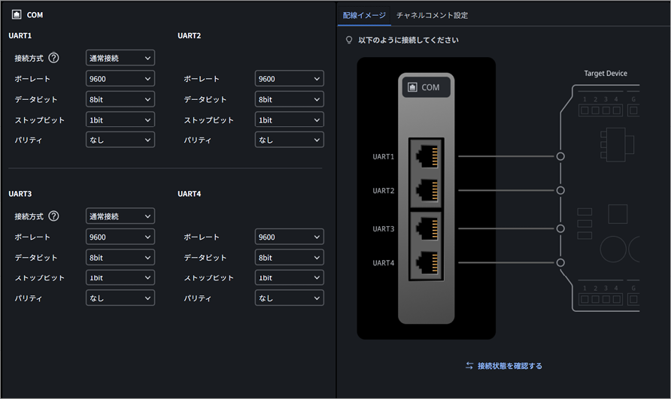The width and height of the screenshot is (671, 399).
Task: Click the UART4 RJ45 port on the module
Action: pyautogui.click(x=427, y=262)
